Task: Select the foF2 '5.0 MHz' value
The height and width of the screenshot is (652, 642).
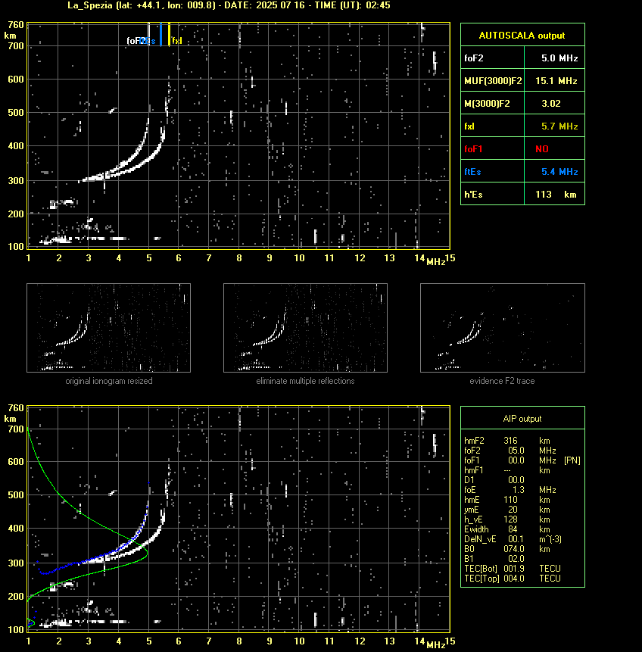Action: 559,58
